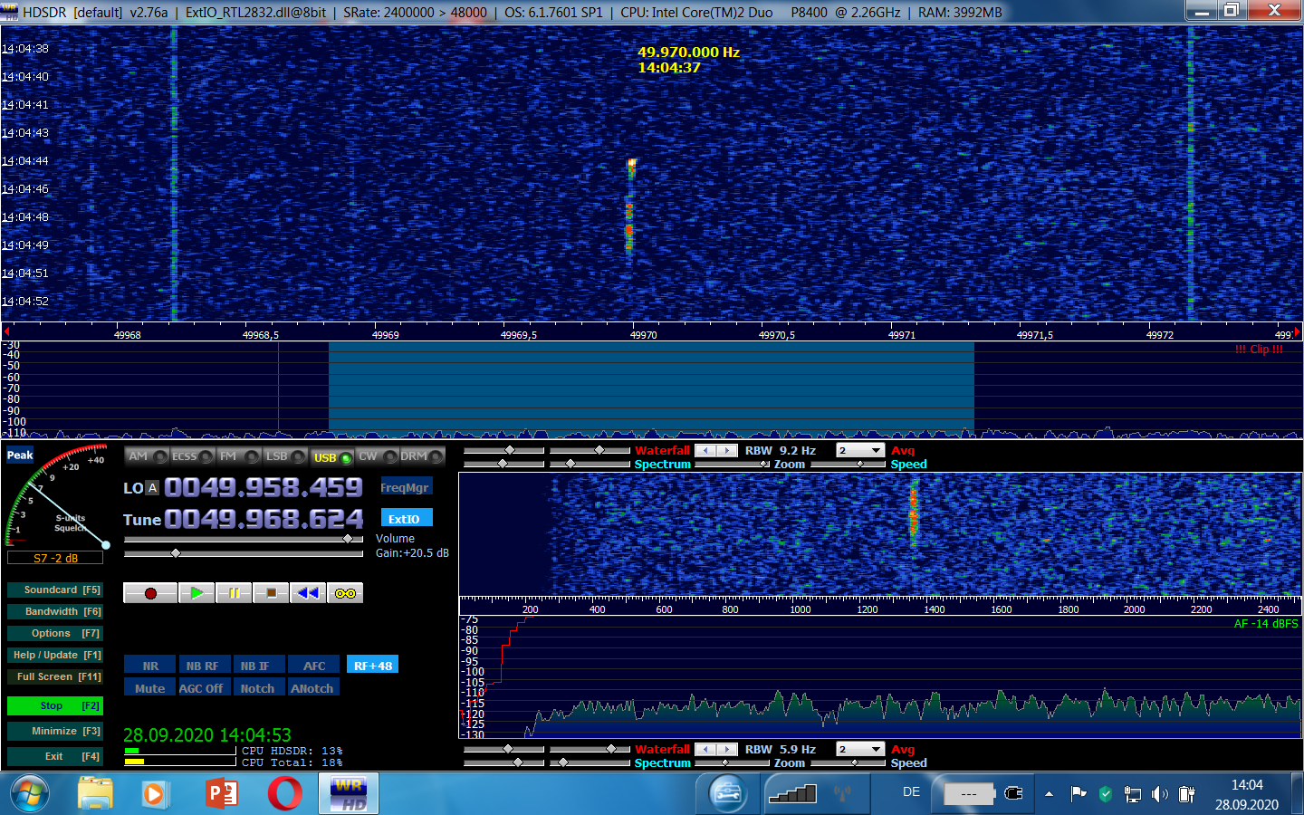This screenshot has width=1304, height=815.
Task: Open Bandwidth [F6] settings
Action: tap(54, 611)
